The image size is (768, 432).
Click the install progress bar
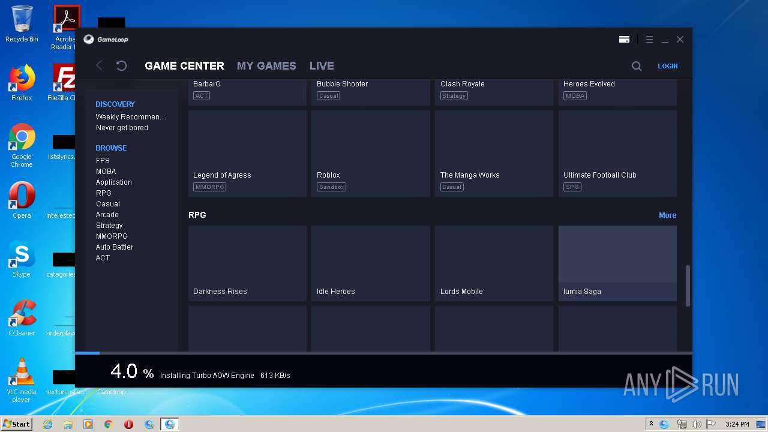point(383,353)
